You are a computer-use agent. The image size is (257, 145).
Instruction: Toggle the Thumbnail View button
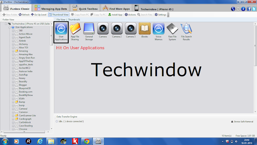tap(59, 14)
